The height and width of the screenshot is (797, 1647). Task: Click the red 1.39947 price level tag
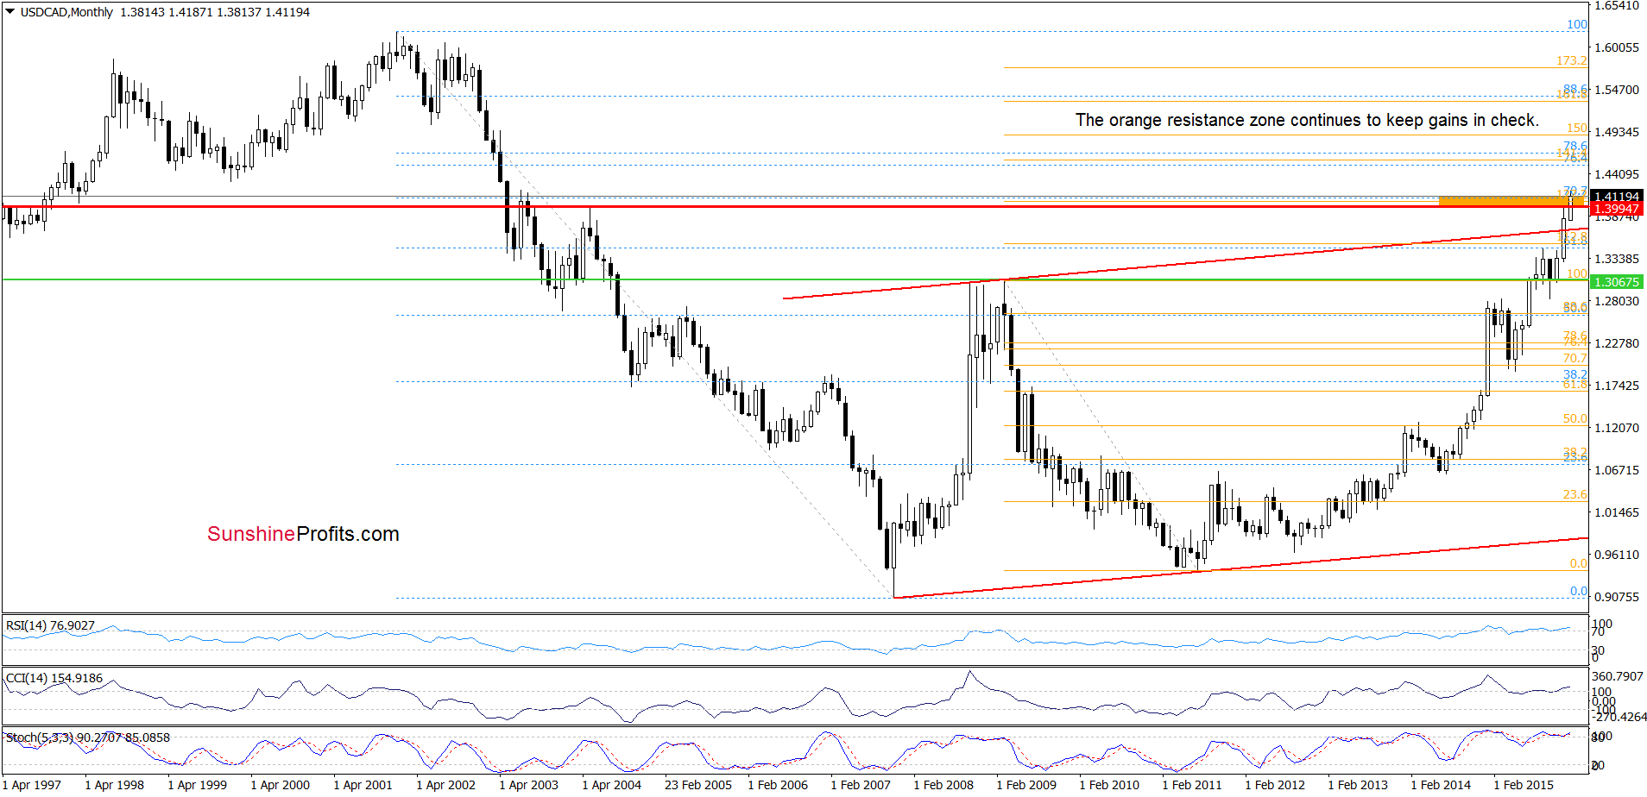[1617, 209]
